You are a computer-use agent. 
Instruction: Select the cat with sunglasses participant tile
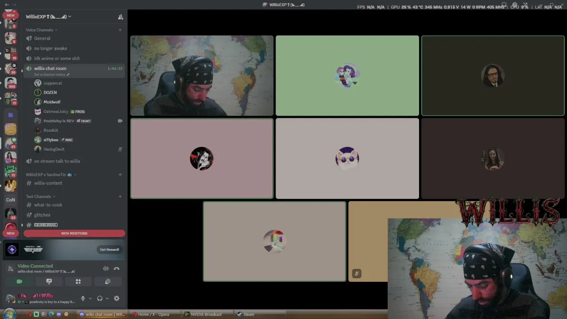[347, 159]
